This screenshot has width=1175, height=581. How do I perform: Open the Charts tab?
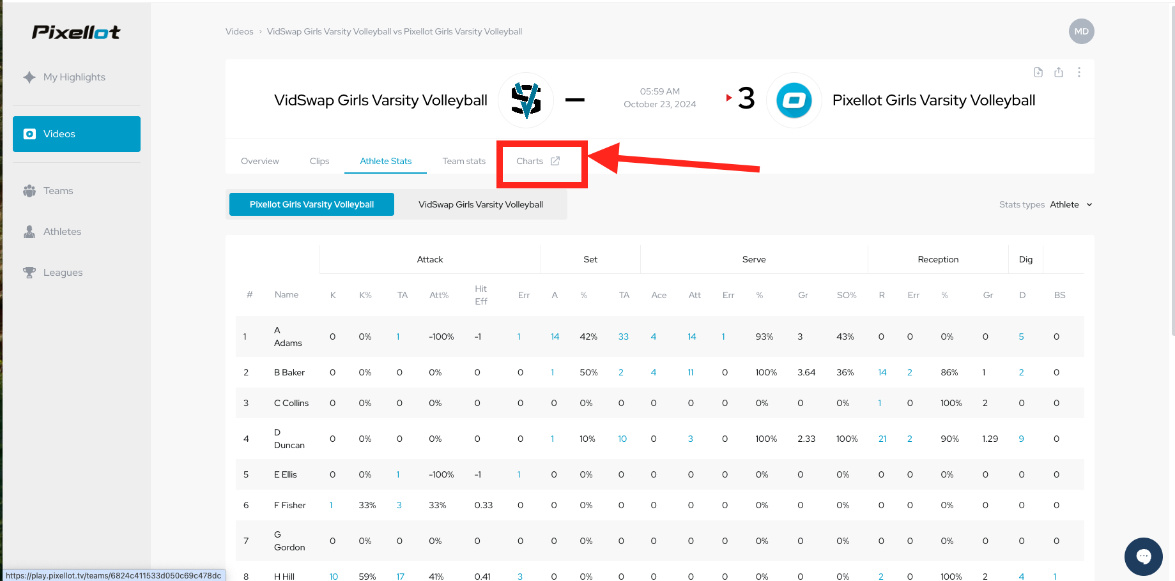click(x=538, y=161)
